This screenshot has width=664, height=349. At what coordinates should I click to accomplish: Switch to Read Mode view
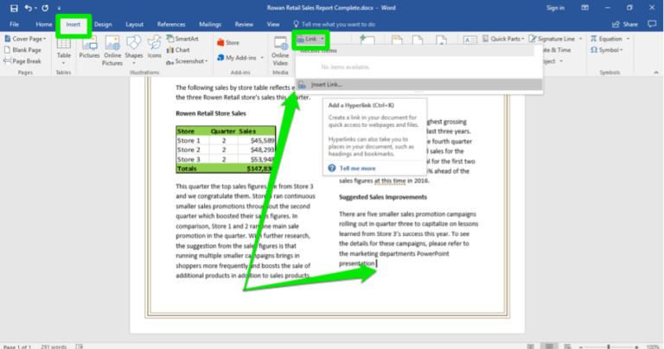pyautogui.click(x=531, y=346)
